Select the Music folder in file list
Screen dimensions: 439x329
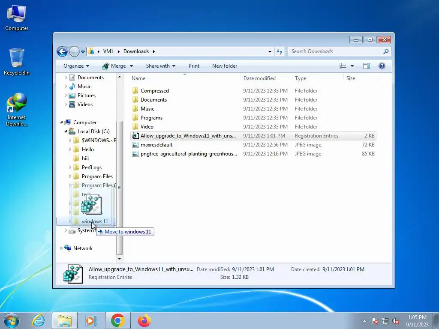253,108
